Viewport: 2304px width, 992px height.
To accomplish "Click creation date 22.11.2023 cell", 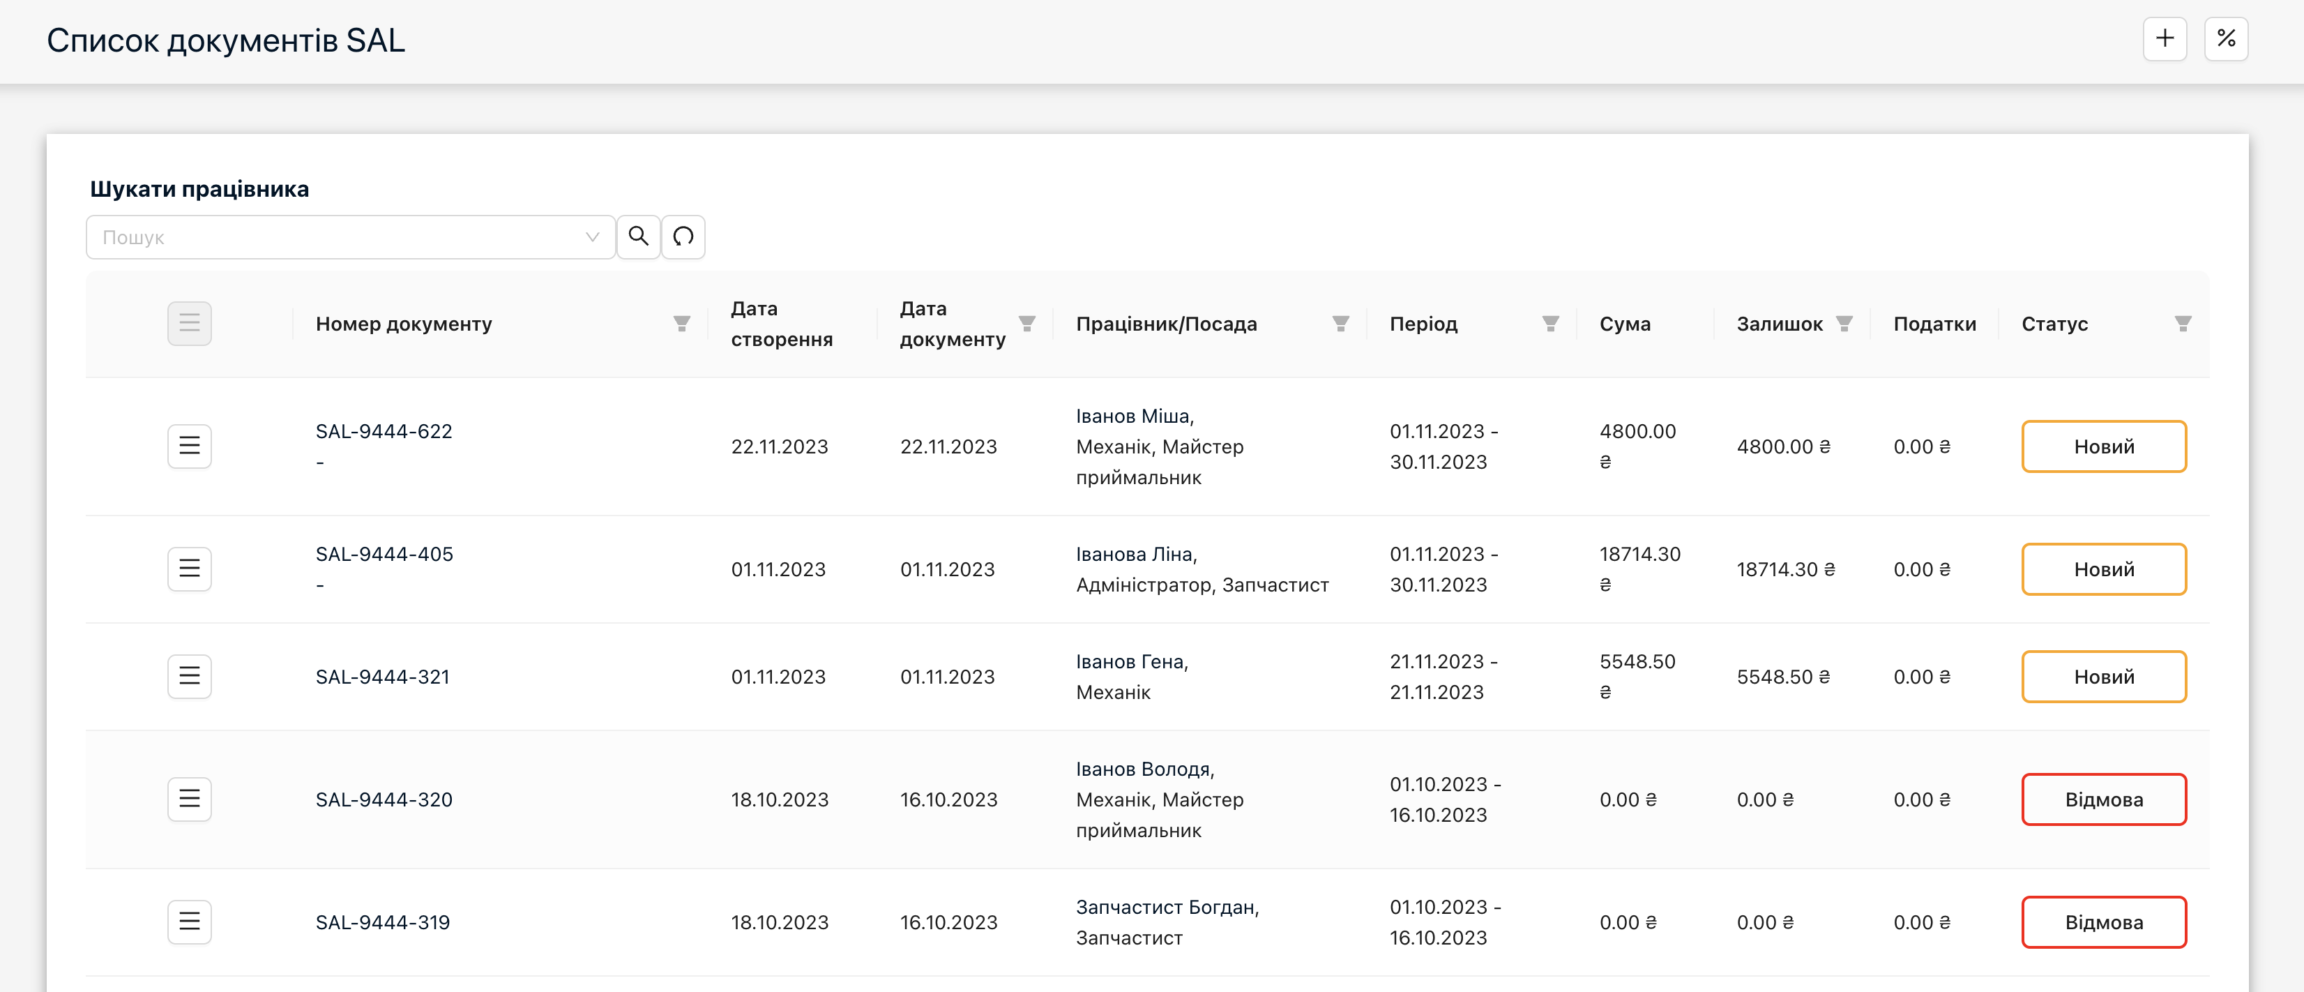I will pos(779,446).
